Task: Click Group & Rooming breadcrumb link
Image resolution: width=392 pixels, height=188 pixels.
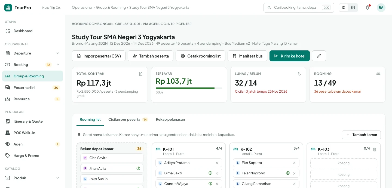Action: coord(111,8)
